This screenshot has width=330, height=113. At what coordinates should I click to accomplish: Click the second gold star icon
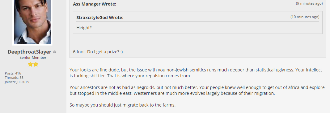pos(36,64)
